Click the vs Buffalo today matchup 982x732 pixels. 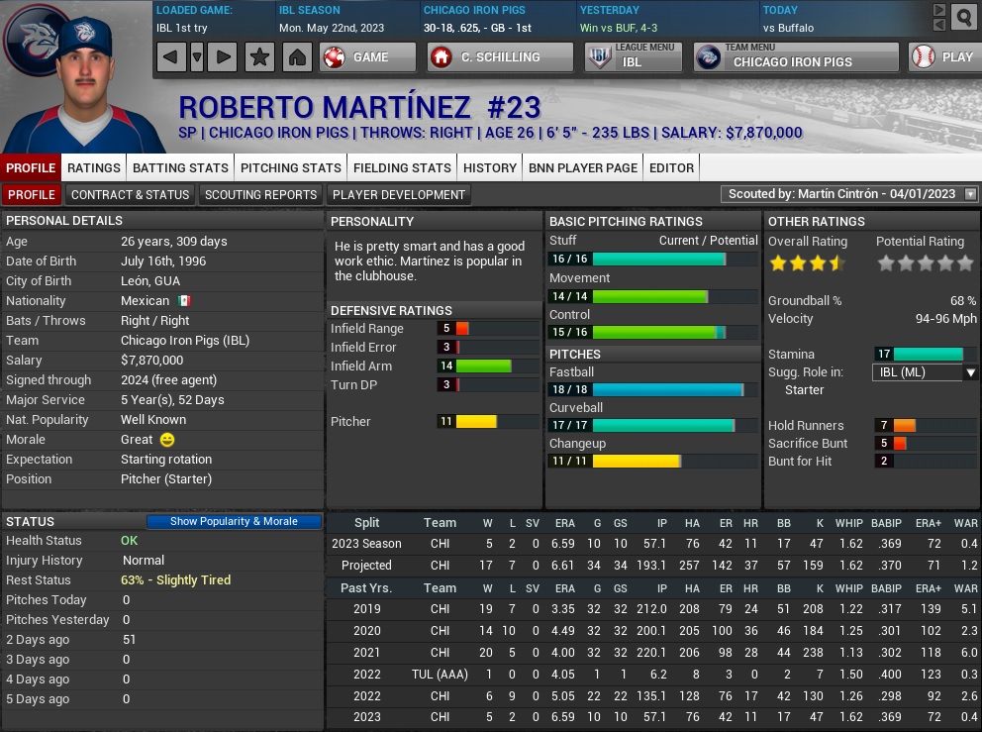click(788, 28)
